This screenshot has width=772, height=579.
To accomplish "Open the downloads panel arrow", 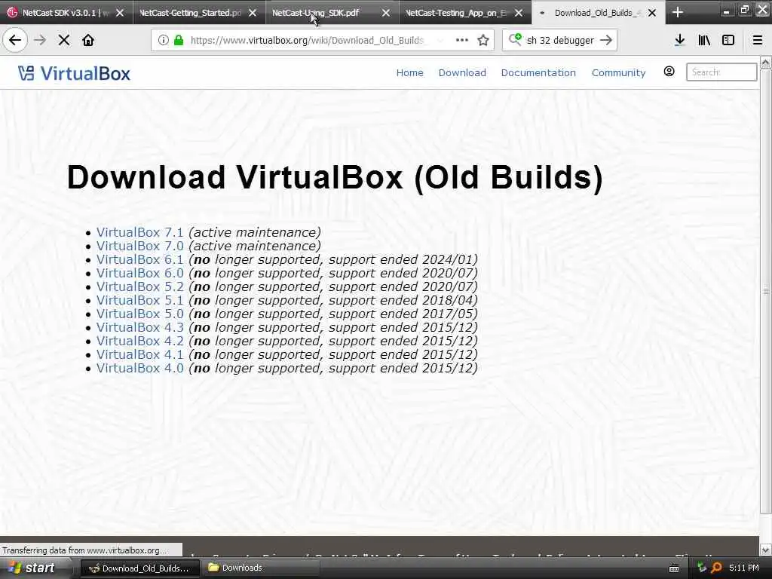I will (x=679, y=40).
